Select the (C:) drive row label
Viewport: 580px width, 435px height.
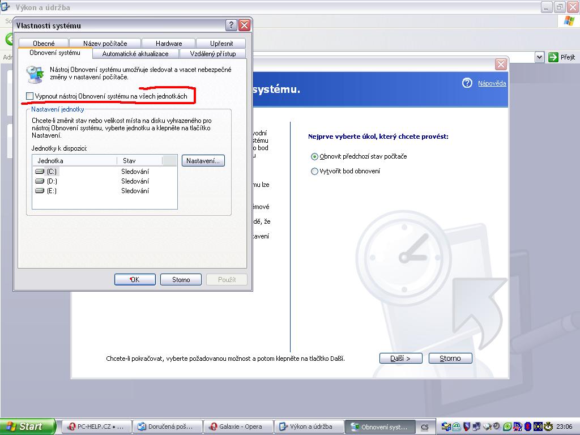pos(52,172)
